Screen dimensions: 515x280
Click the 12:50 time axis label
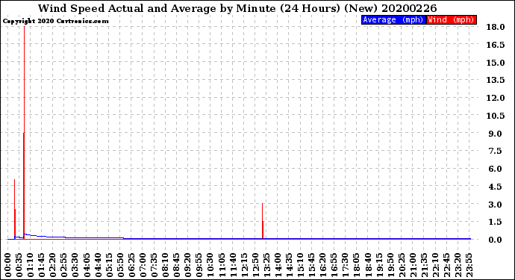(x=255, y=265)
